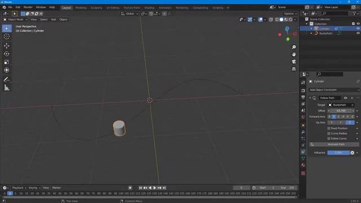
Task: Open the Object Data properties tab
Action: click(x=303, y=158)
